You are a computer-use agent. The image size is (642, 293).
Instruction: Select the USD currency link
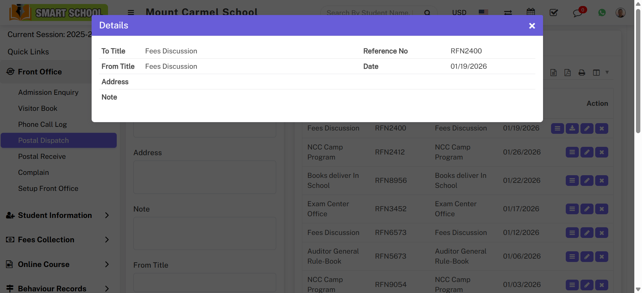(x=459, y=13)
